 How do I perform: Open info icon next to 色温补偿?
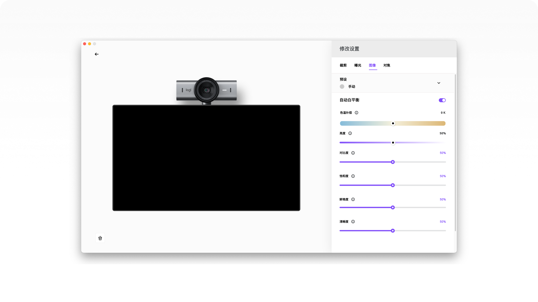(x=356, y=113)
